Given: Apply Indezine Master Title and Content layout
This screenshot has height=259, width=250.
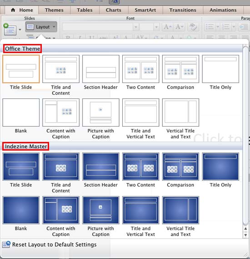Looking at the screenshot, I should click(61, 166).
